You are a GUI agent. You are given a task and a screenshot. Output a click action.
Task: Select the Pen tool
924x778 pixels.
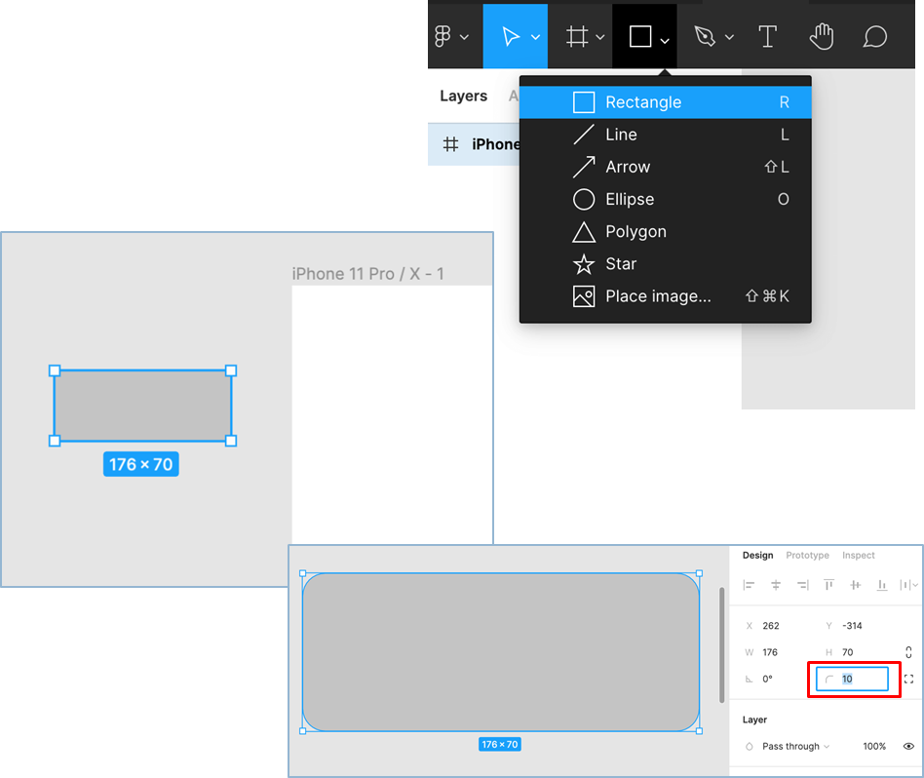(705, 36)
